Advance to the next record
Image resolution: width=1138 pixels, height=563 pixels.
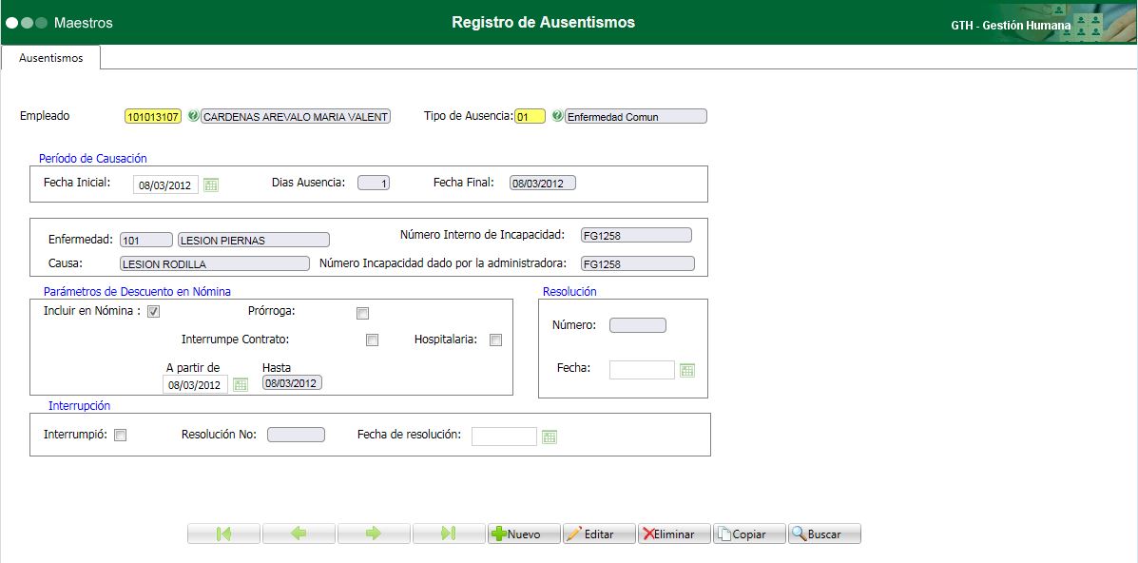pos(374,534)
